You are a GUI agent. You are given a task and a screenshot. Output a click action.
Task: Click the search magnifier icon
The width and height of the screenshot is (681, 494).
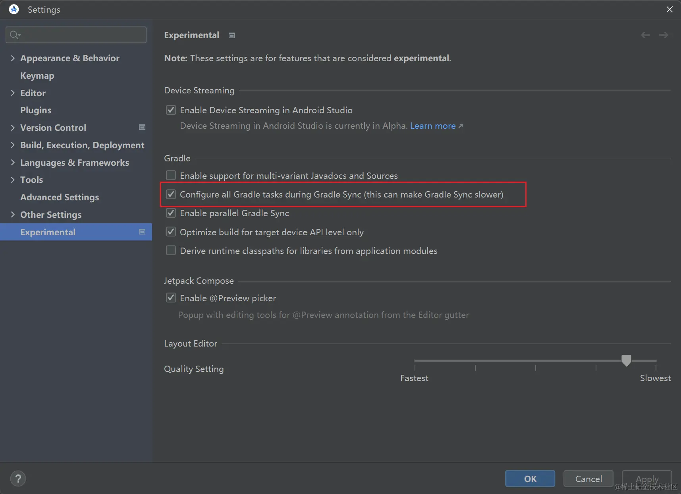[x=15, y=35]
